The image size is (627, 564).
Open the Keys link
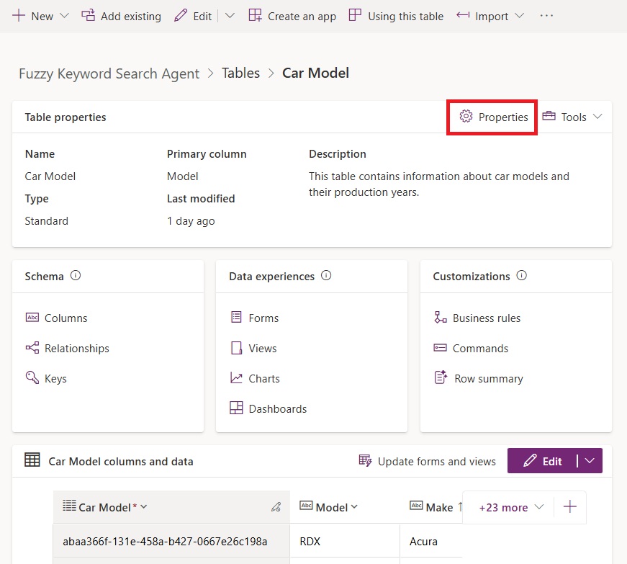pos(55,379)
